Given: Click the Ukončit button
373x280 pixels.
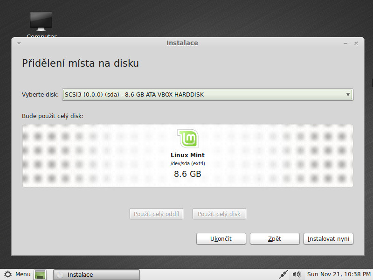Looking at the screenshot, I should (221, 239).
